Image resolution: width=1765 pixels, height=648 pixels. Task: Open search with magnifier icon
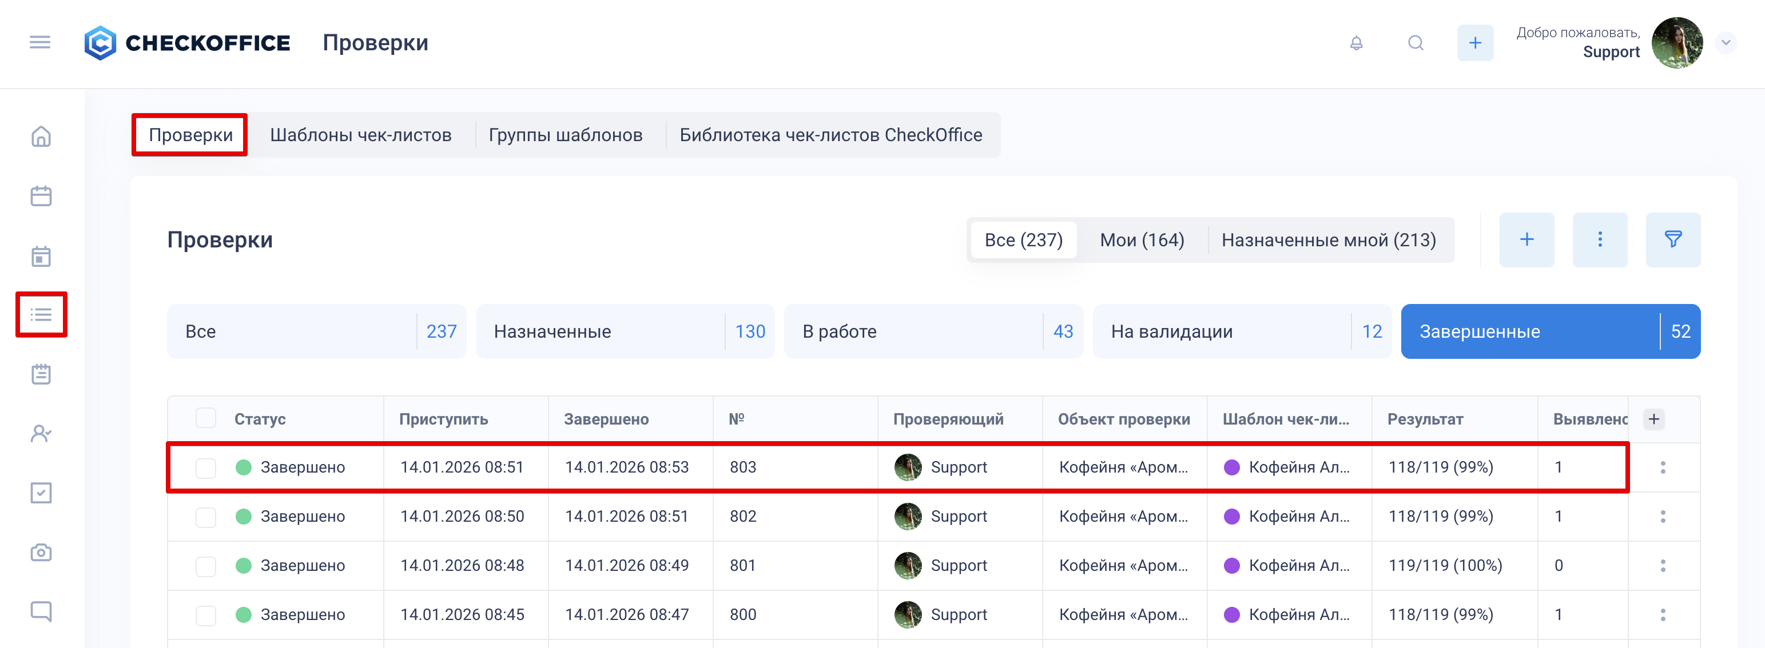[1416, 43]
